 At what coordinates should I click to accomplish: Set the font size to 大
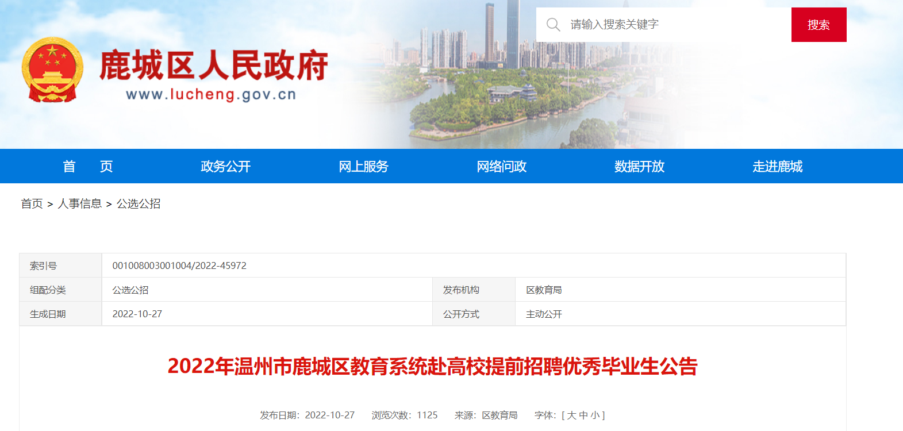pyautogui.click(x=571, y=415)
